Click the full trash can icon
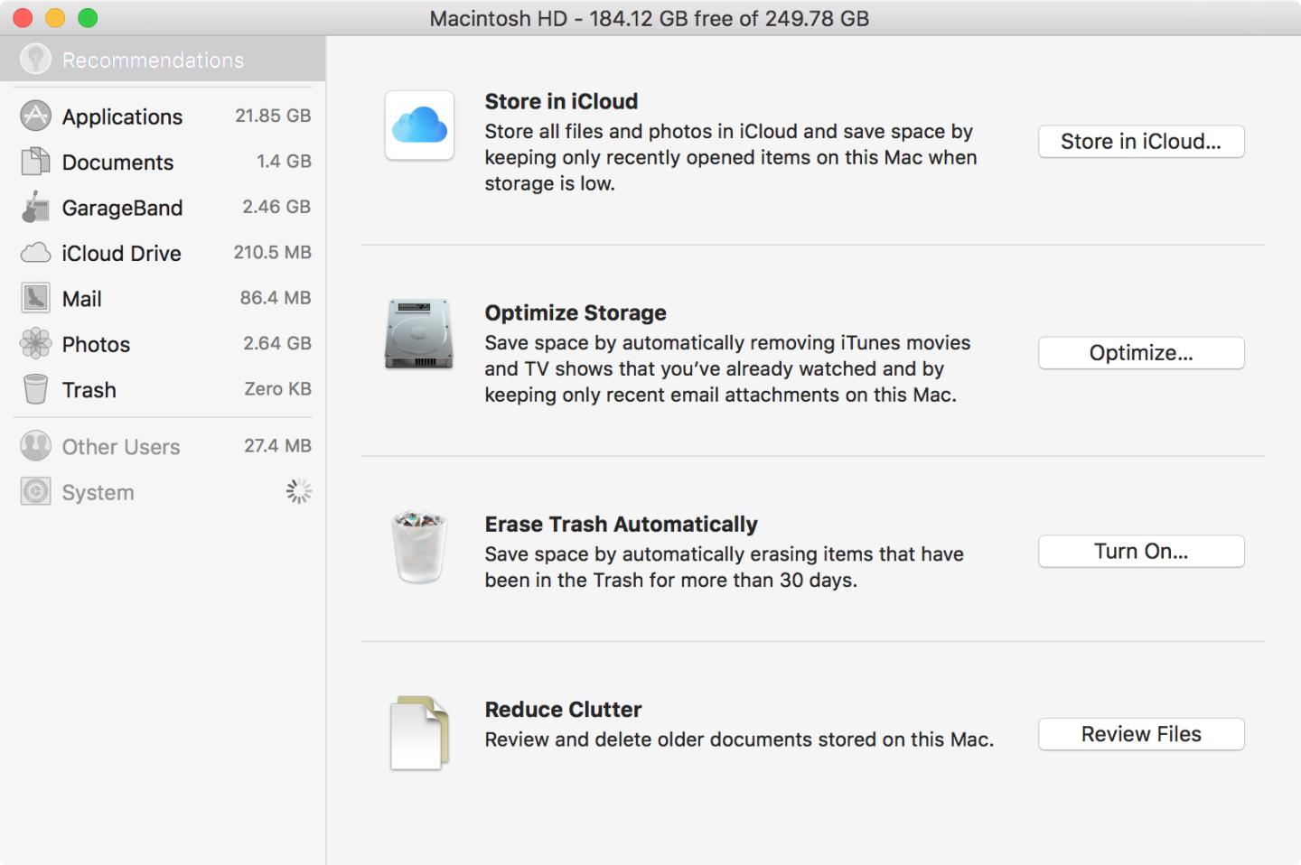 coord(419,546)
